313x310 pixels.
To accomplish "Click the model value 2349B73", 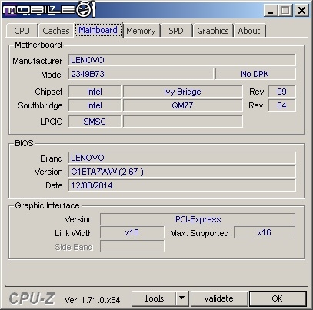I will [x=141, y=74].
